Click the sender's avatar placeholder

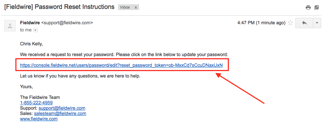coord(10,26)
